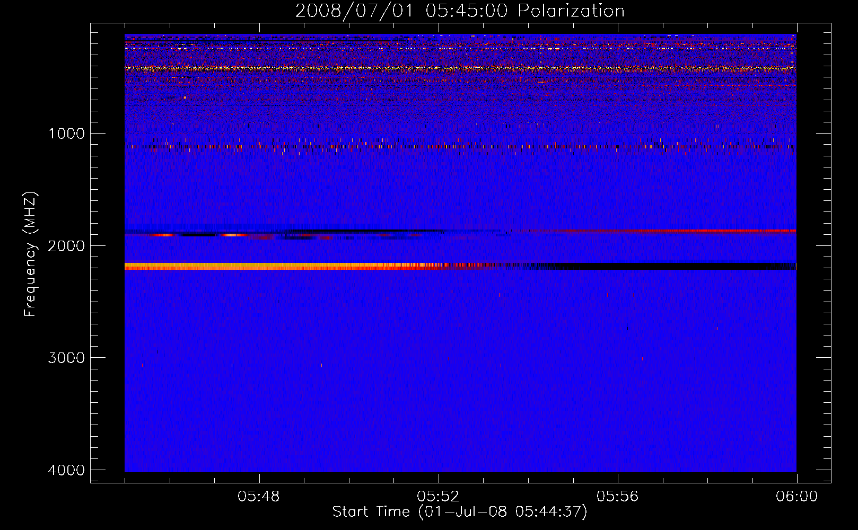Click the plot title '2008/07/01 05:45:00 Polarization'
The height and width of the screenshot is (530, 858).
point(460,11)
